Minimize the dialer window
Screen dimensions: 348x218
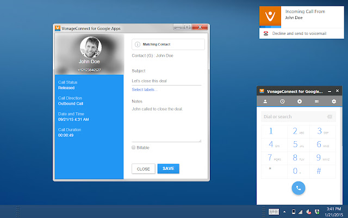(x=330, y=91)
